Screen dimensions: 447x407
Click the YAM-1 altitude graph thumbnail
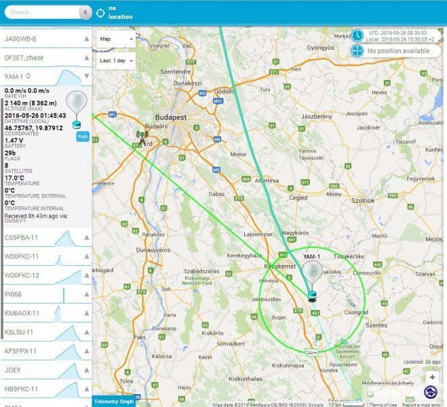(69, 77)
